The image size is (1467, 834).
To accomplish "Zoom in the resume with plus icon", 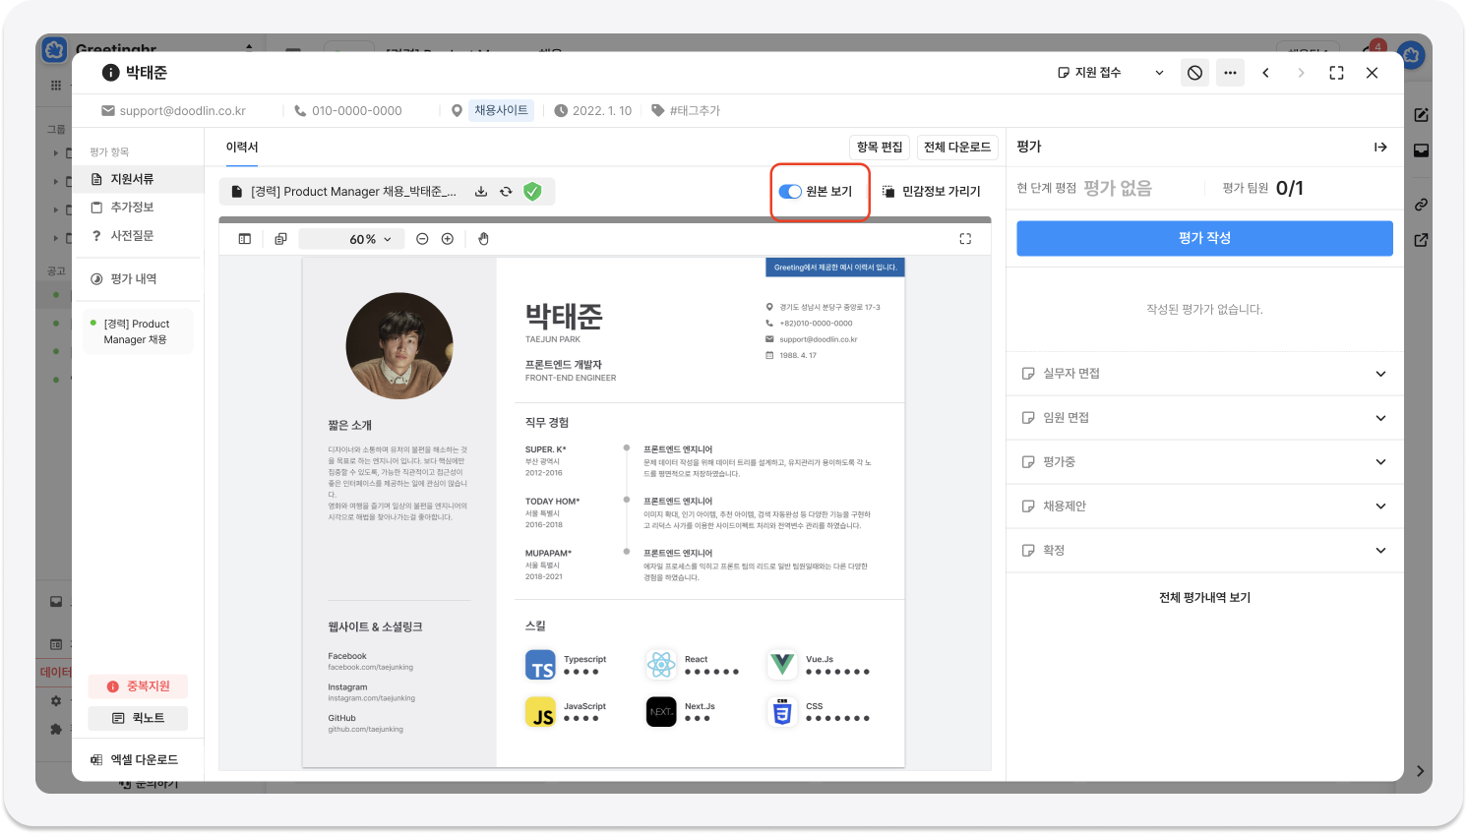I will pos(448,239).
